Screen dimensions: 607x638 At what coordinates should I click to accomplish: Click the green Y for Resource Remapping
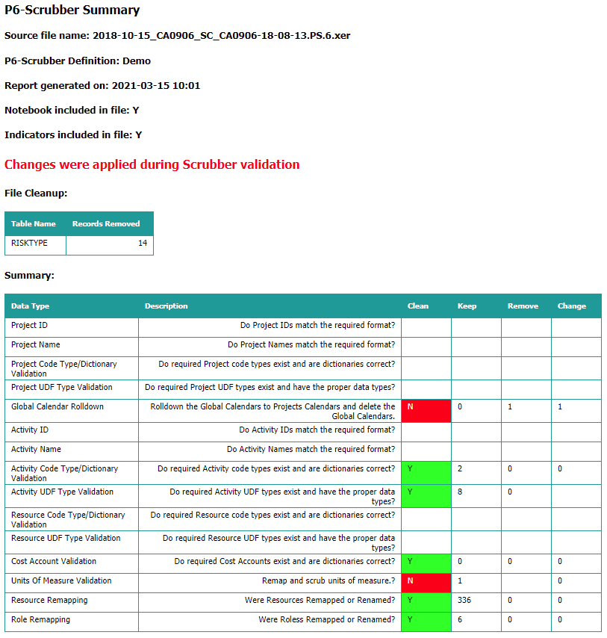[x=426, y=600]
